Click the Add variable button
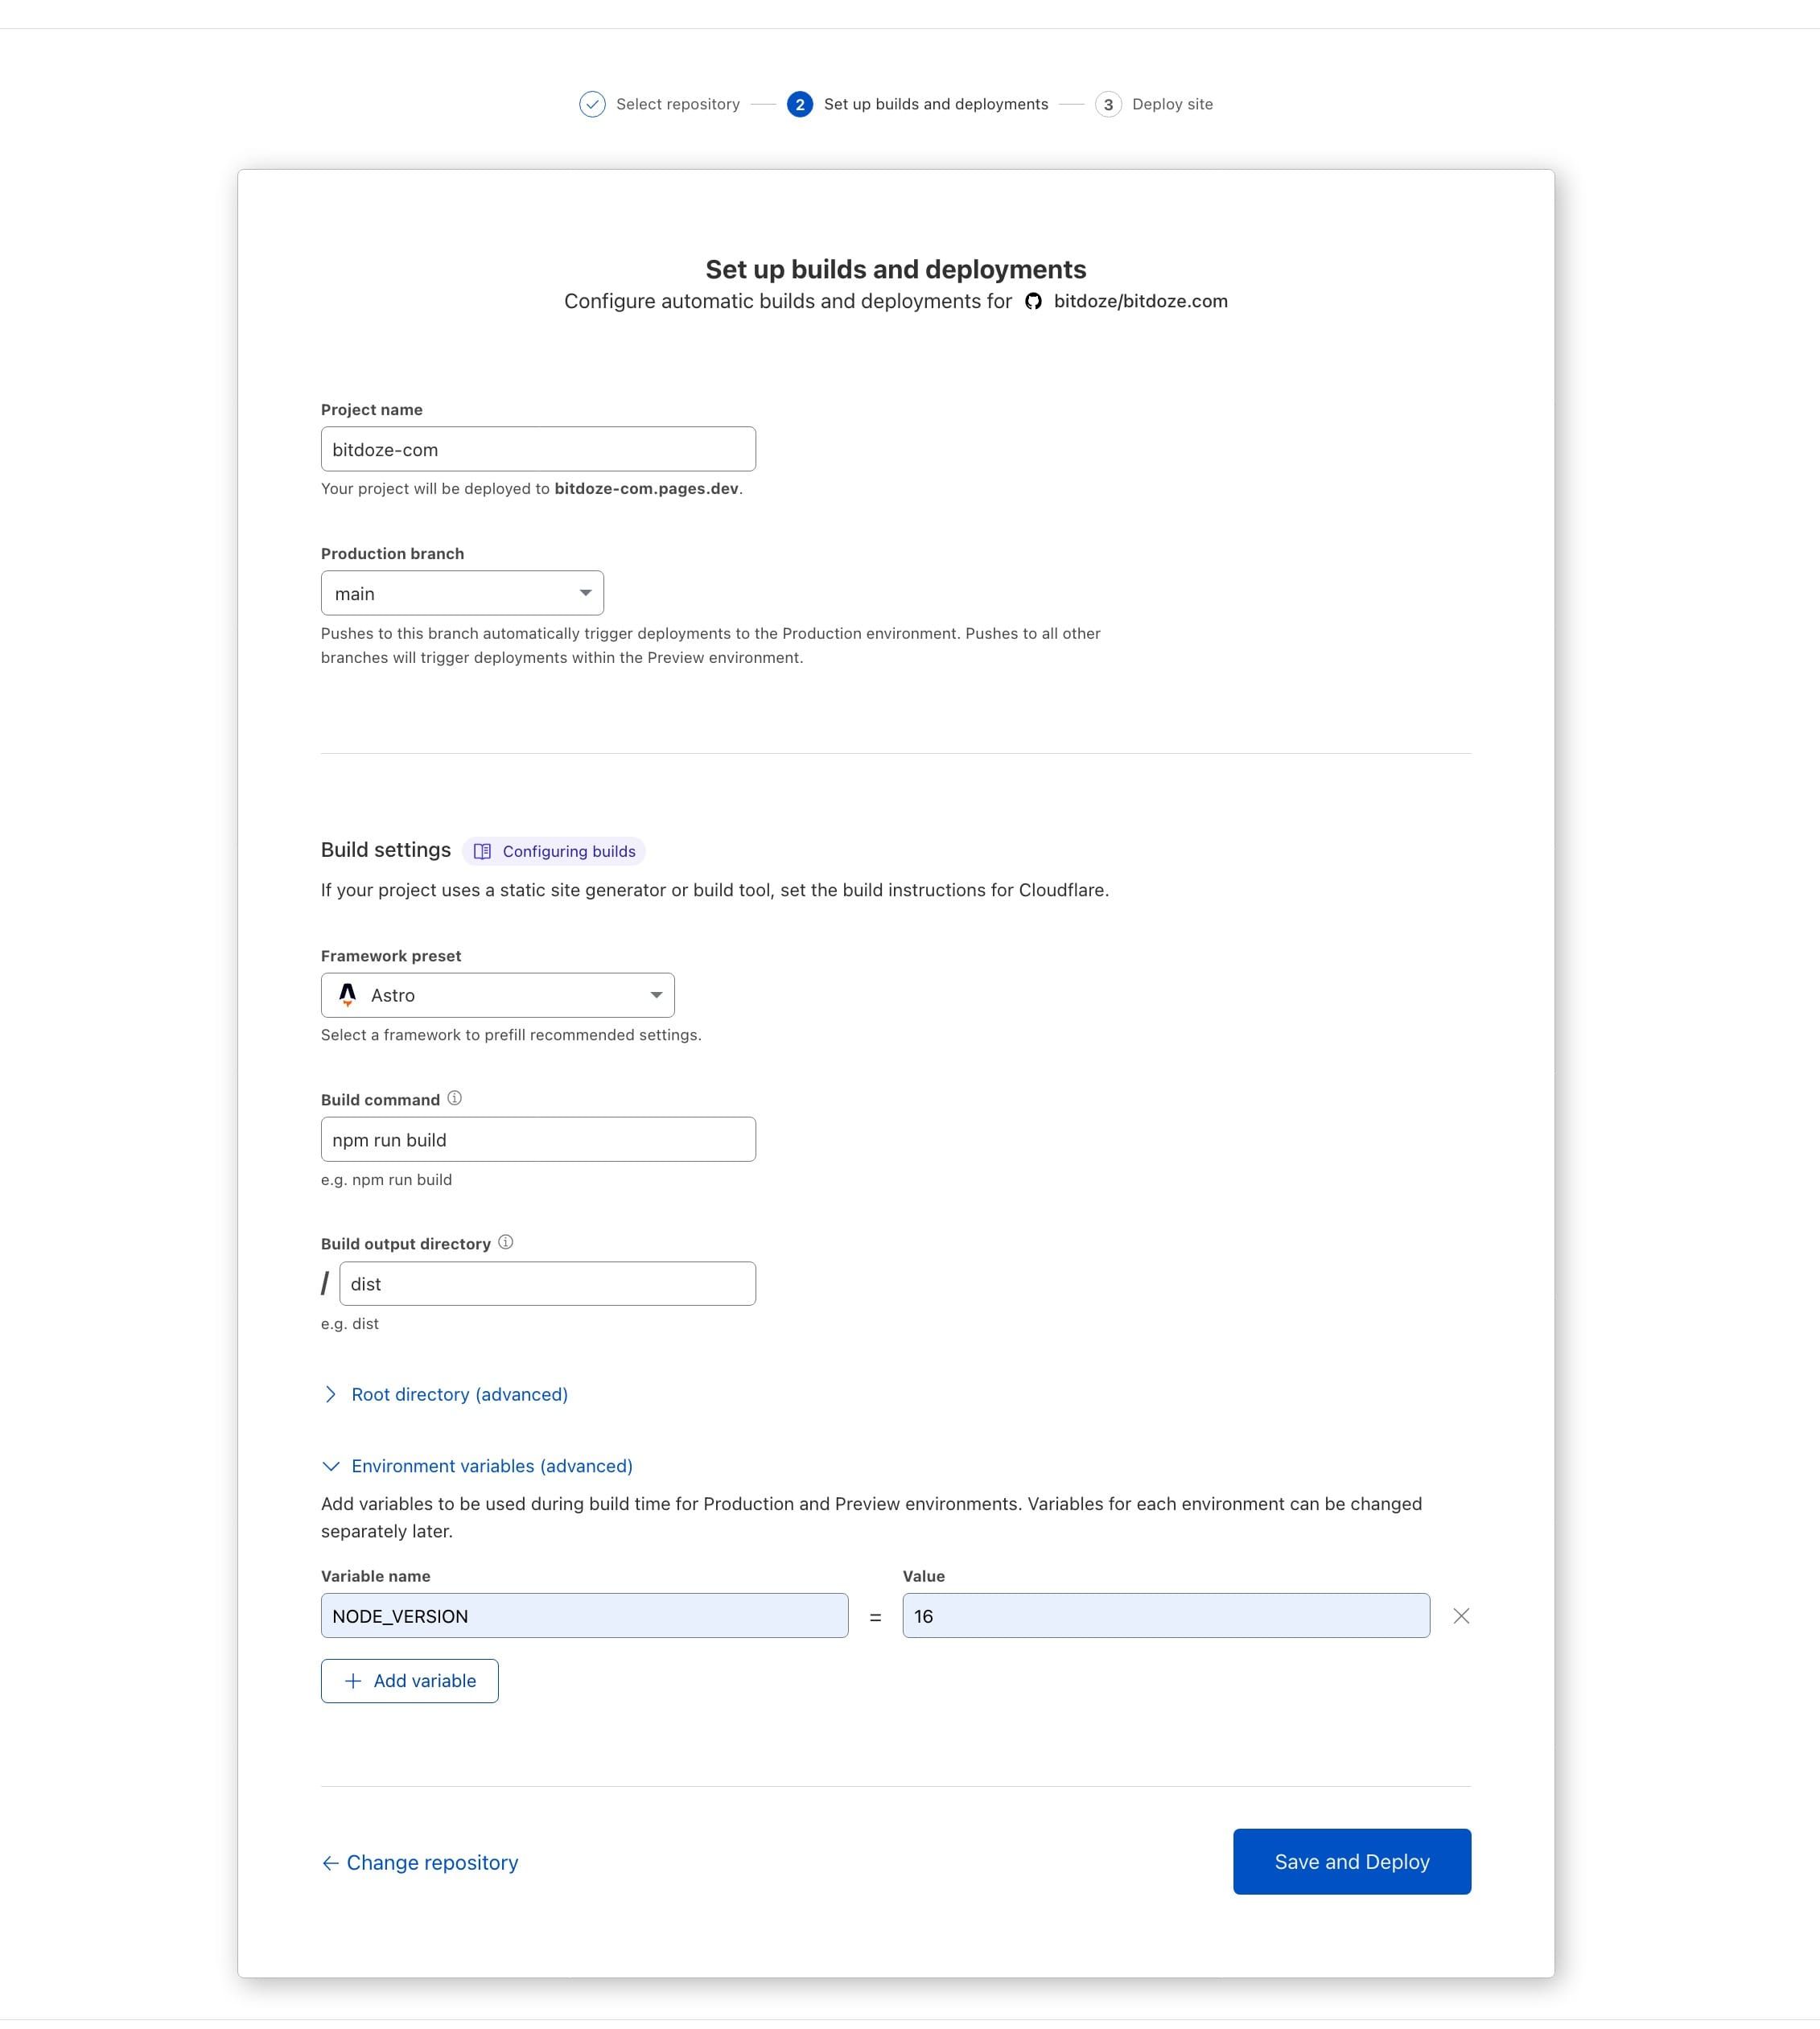Screen dimensions: 1820x2029 409,1680
